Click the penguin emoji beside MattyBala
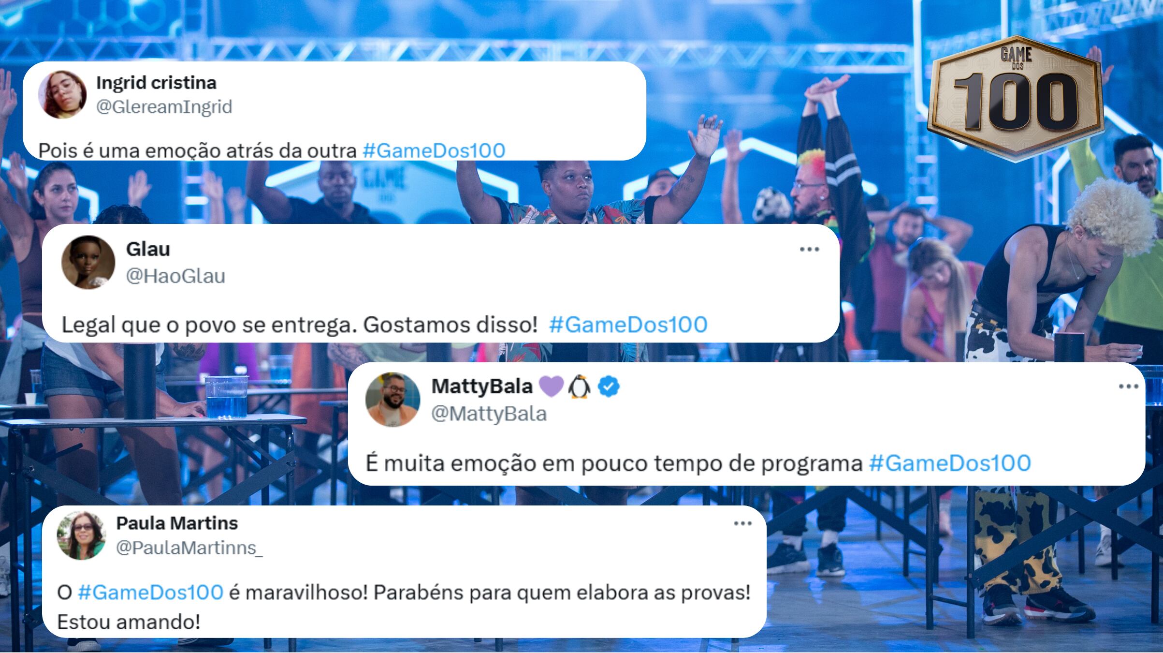Image resolution: width=1163 pixels, height=653 pixels. (580, 387)
